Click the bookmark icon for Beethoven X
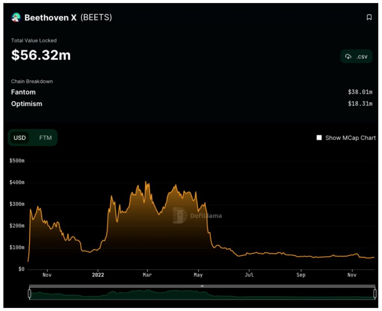Viewport: 382px width, 311px height. pyautogui.click(x=369, y=17)
